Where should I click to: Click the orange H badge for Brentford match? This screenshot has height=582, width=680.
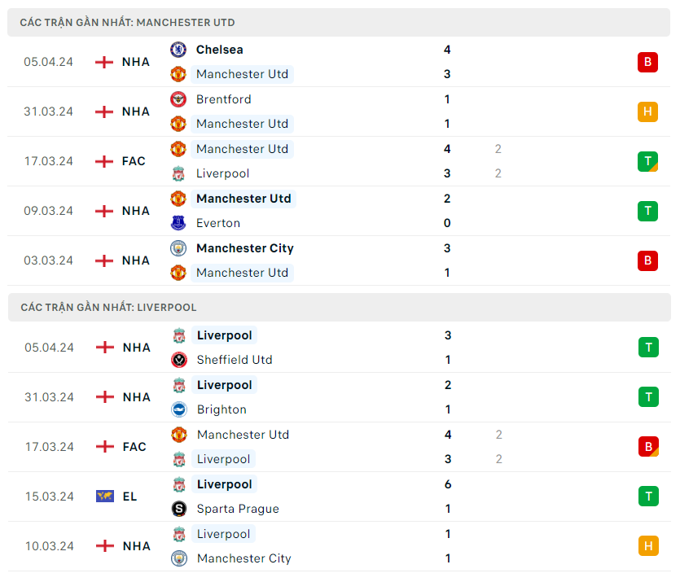647,112
